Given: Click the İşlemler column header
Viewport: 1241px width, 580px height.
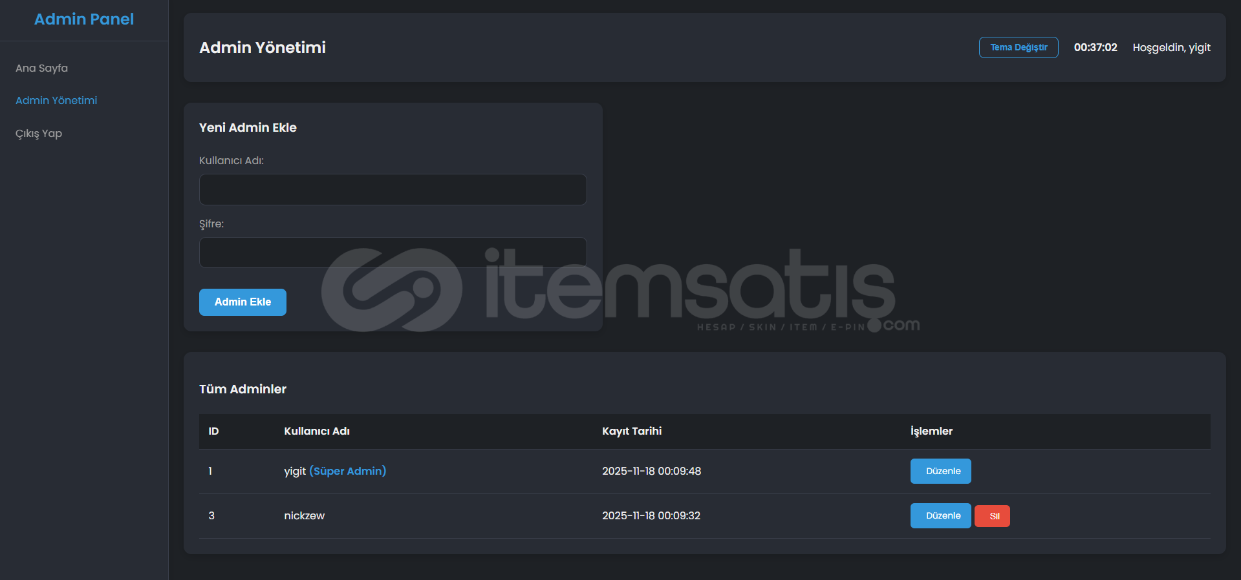Looking at the screenshot, I should point(931,431).
